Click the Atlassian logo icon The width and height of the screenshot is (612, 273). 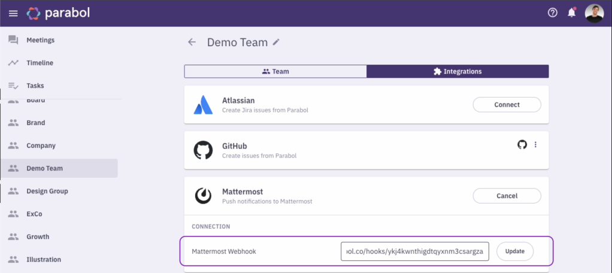pos(204,105)
